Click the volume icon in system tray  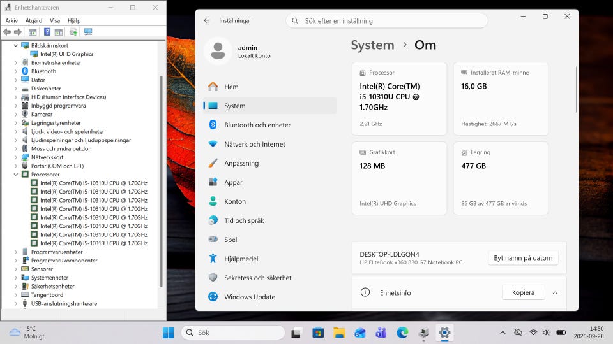point(547,333)
